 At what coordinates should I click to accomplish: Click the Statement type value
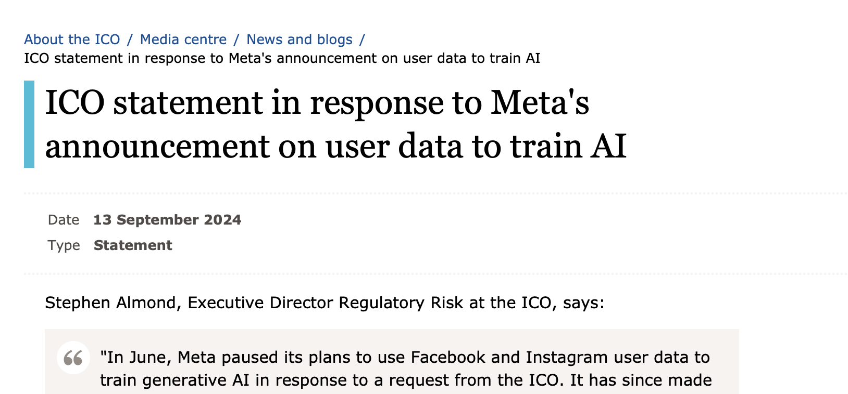133,245
